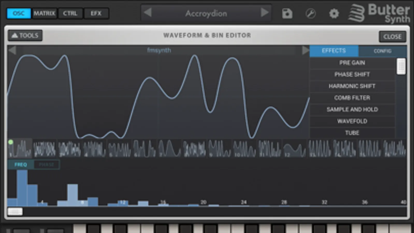The height and width of the screenshot is (233, 414).
Task: Open the Accroydion preset name selector
Action: tap(206, 13)
